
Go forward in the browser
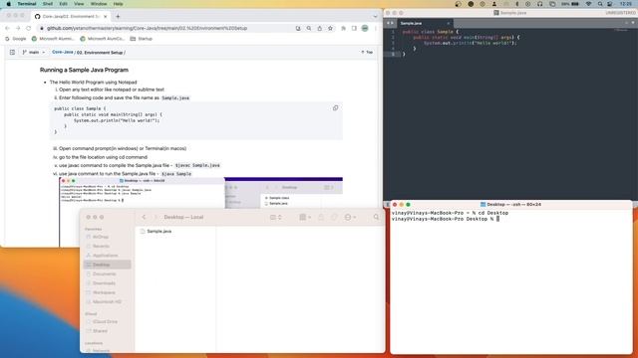18,28
